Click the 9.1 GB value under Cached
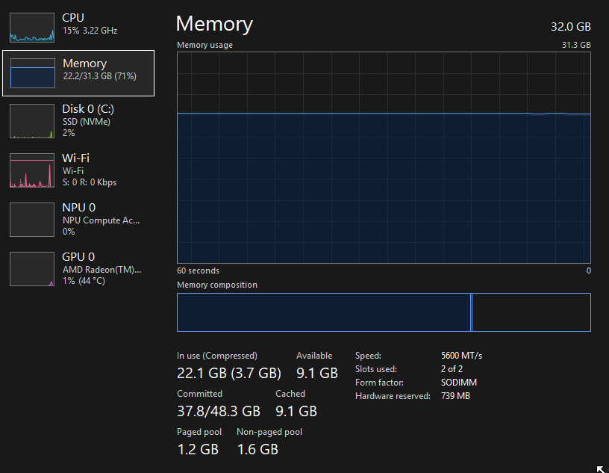609x473 pixels. (296, 411)
